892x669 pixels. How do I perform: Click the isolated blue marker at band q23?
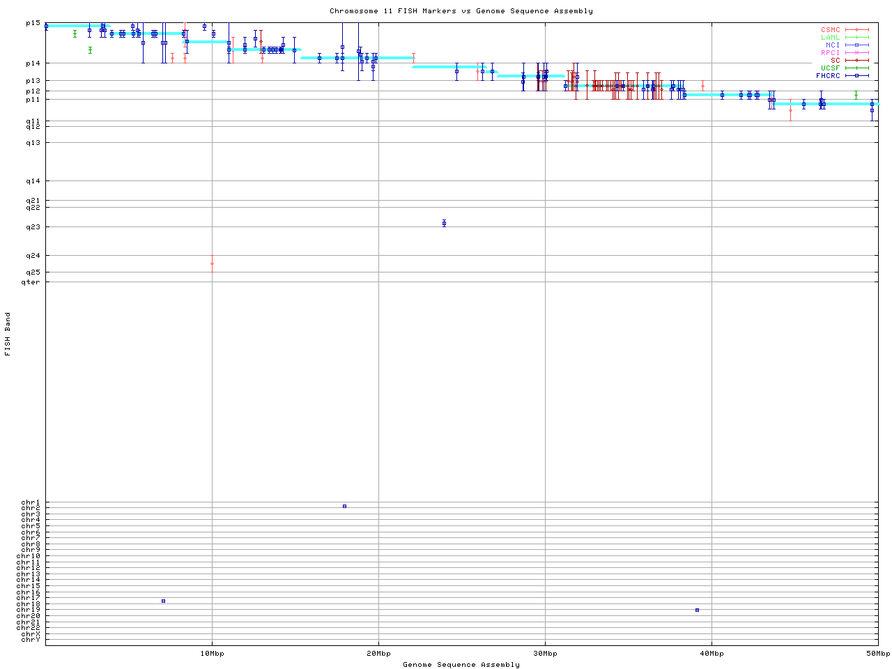[x=444, y=223]
